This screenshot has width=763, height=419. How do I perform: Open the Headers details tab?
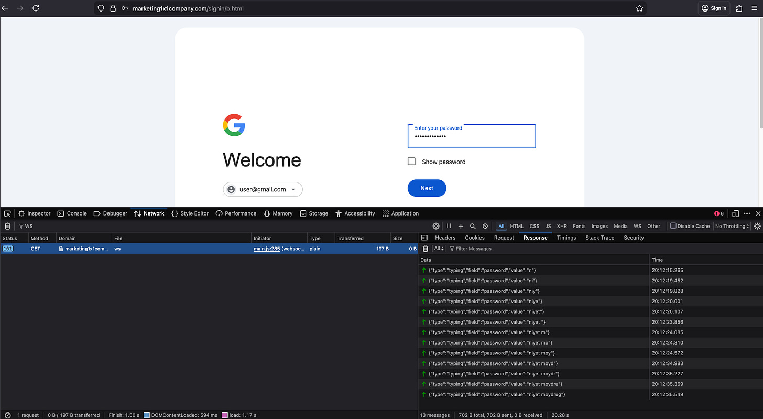[445, 238]
